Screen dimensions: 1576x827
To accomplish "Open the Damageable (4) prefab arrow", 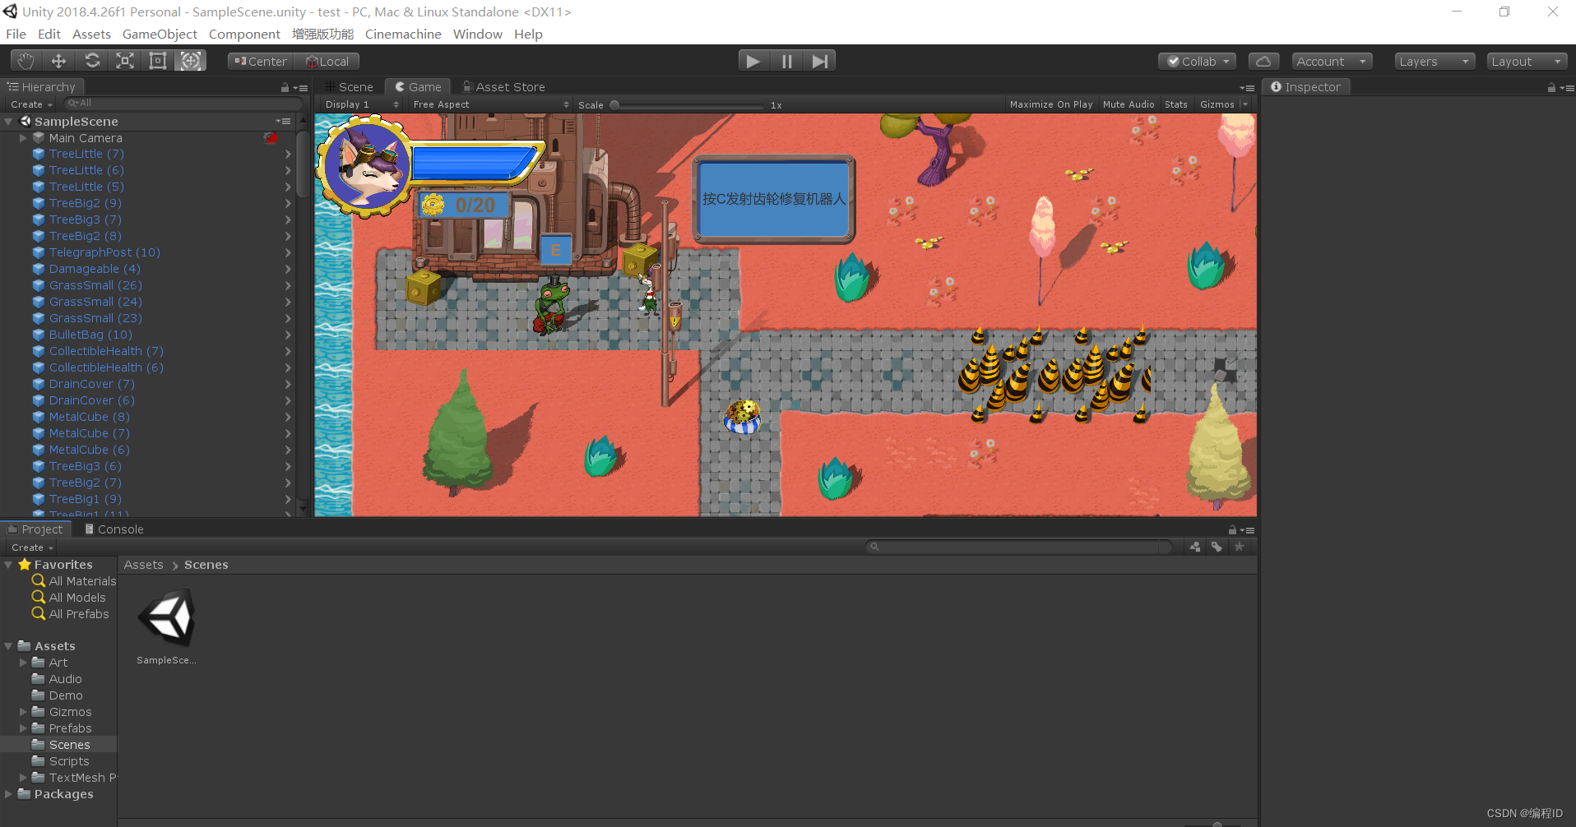I will (x=288, y=269).
